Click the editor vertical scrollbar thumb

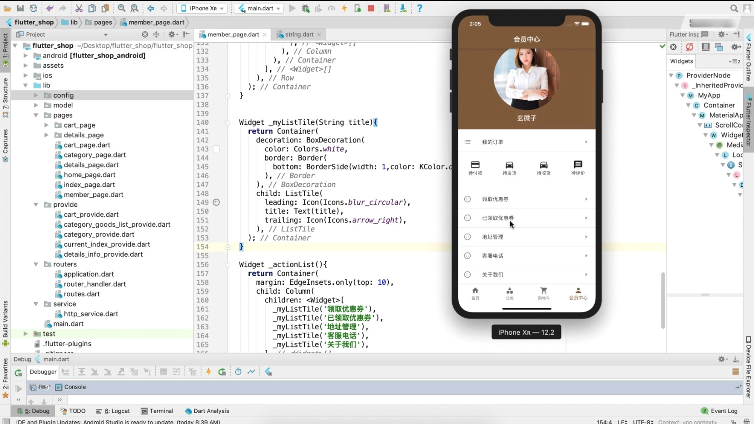663,299
